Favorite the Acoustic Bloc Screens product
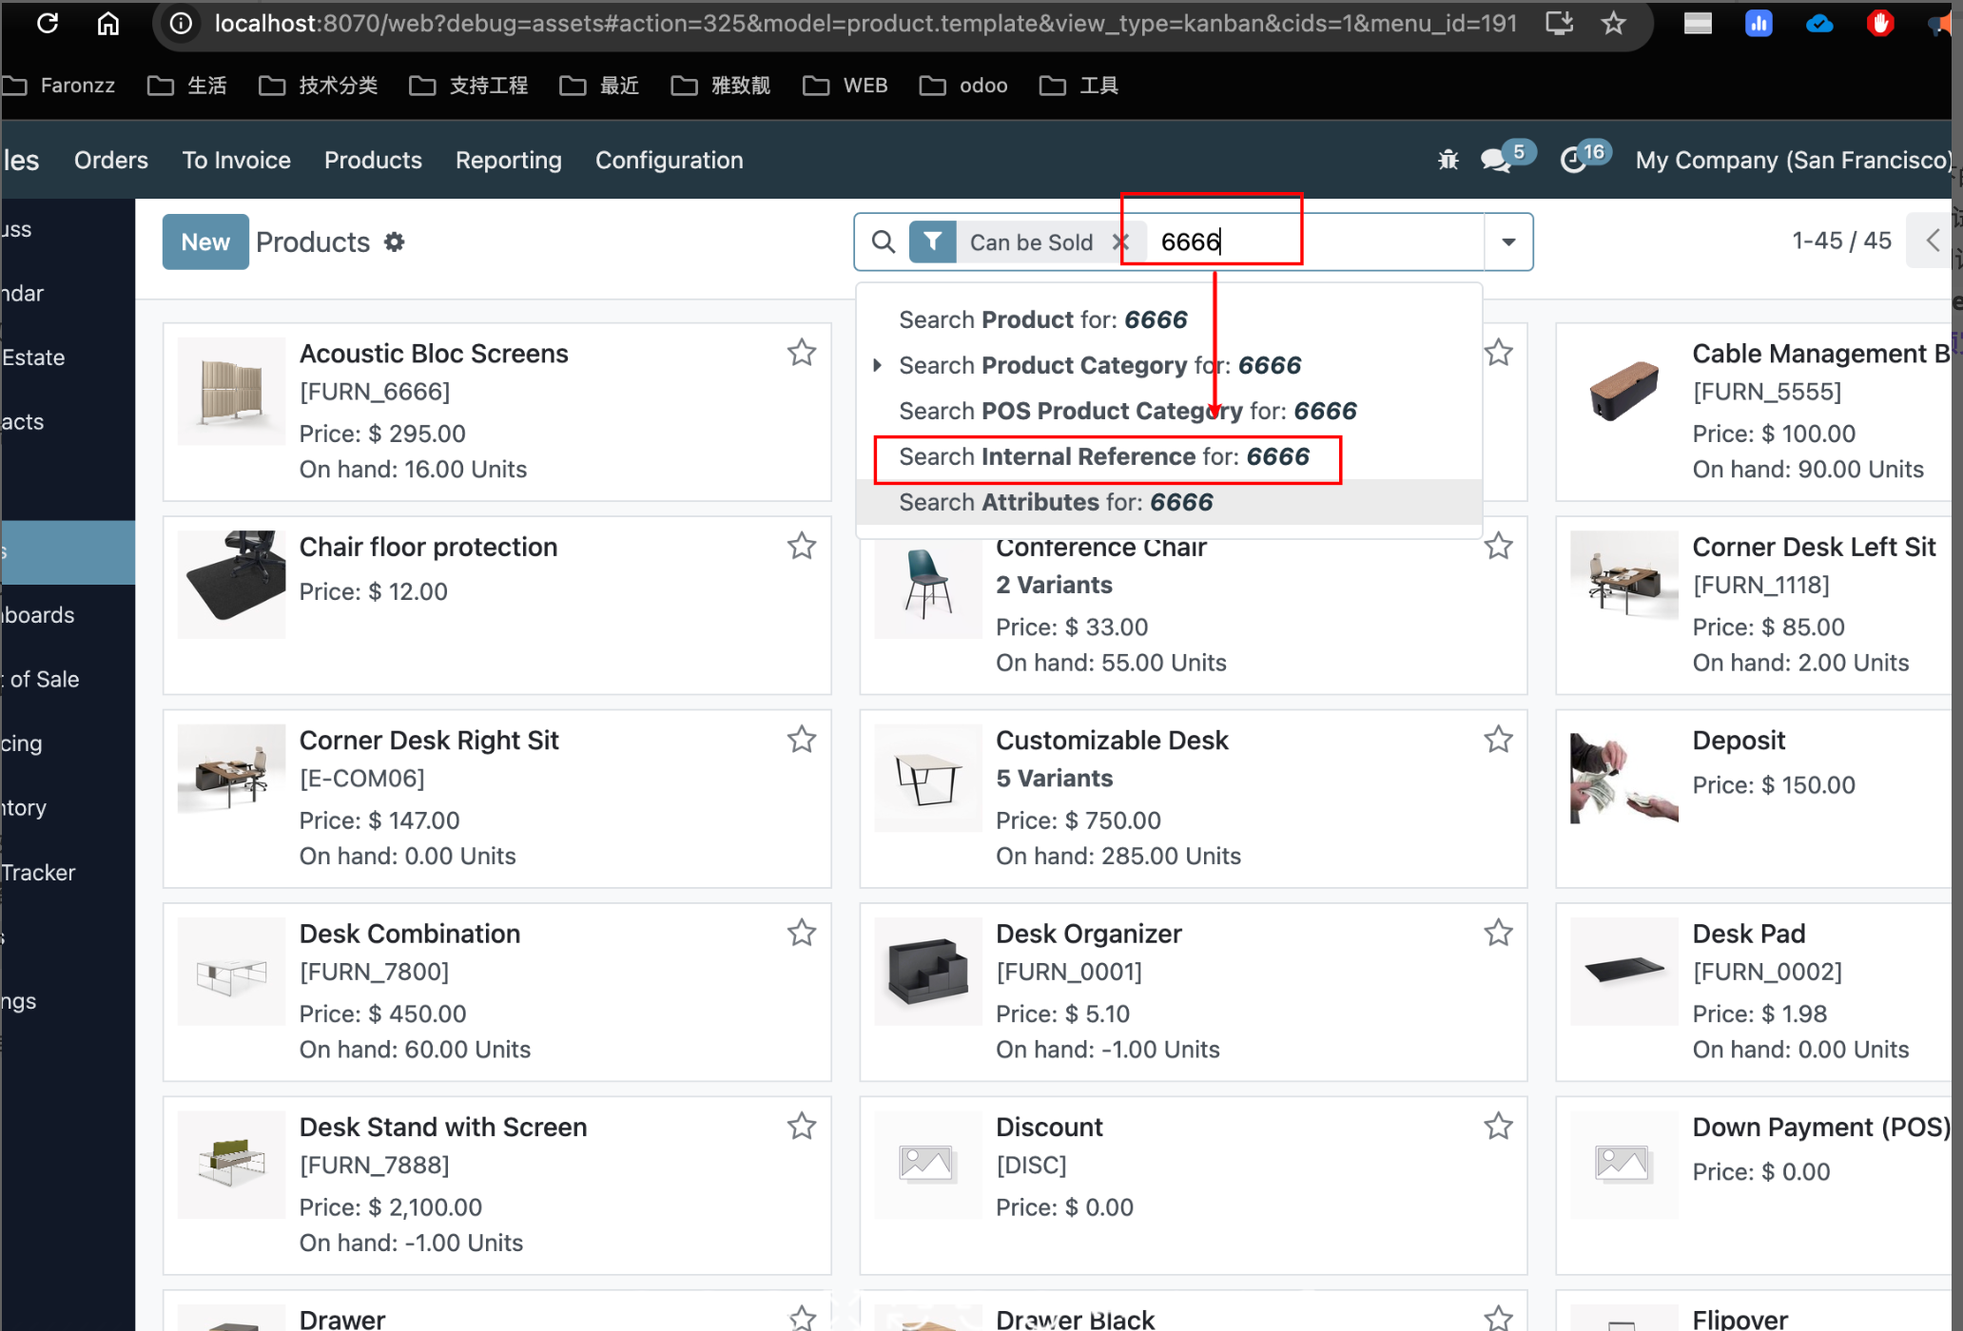The height and width of the screenshot is (1331, 1963). pyautogui.click(x=802, y=353)
